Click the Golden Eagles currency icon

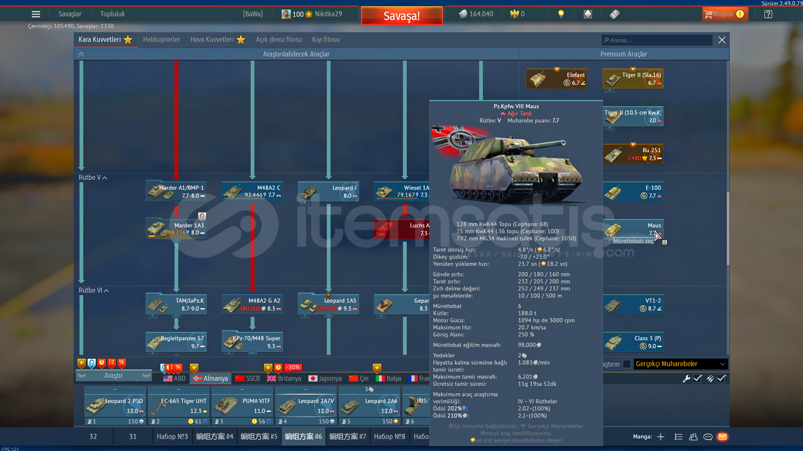(514, 14)
